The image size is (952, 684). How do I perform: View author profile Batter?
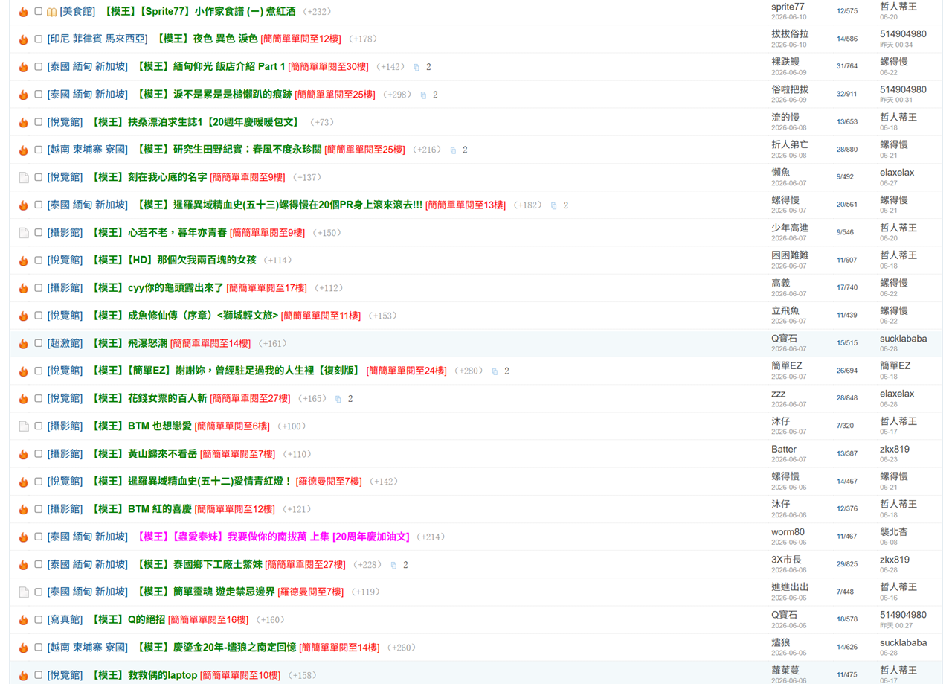[784, 449]
